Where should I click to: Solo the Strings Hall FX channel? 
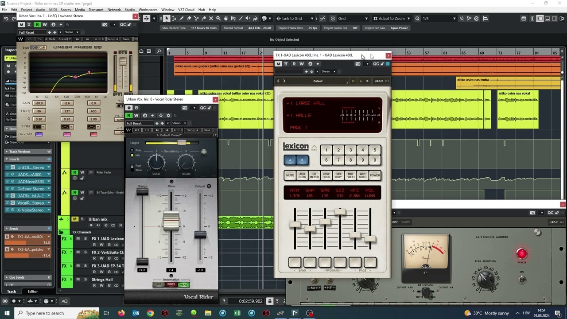coord(85,280)
